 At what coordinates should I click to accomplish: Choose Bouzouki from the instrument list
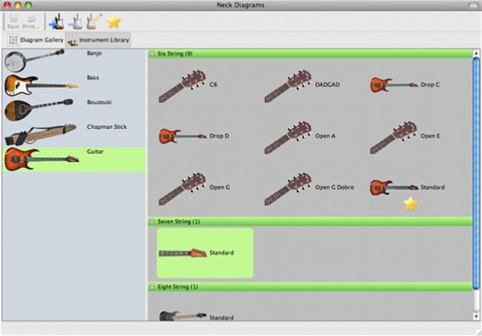pyautogui.click(x=74, y=111)
